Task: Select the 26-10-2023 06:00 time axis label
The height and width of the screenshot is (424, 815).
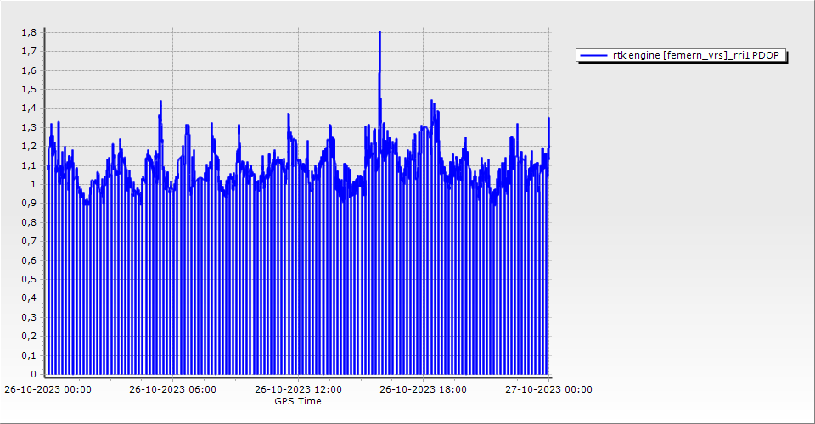Action: pyautogui.click(x=172, y=390)
